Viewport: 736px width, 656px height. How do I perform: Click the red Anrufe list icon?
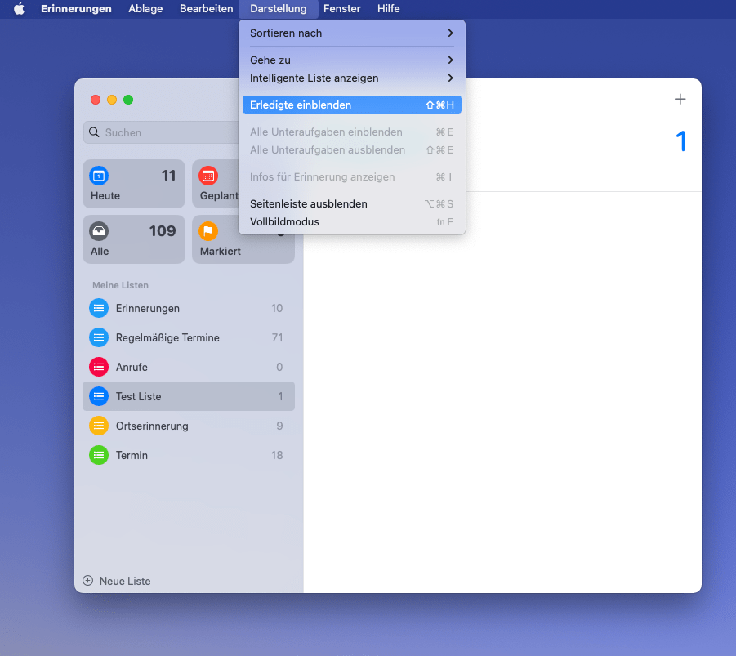click(99, 367)
